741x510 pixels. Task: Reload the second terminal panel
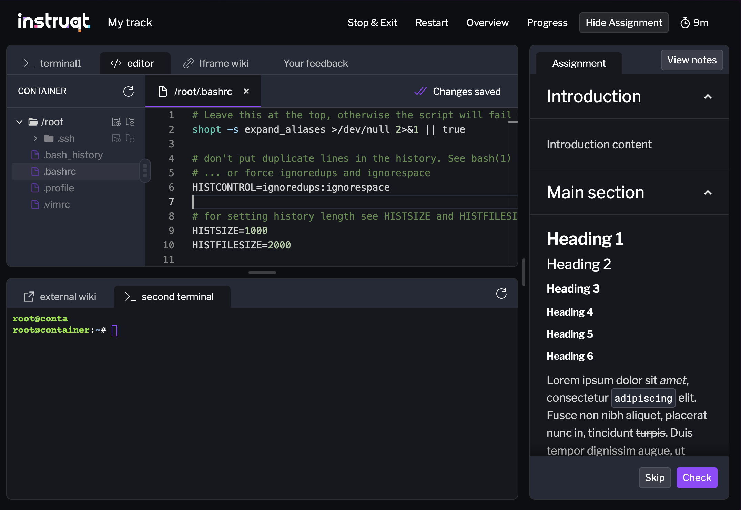click(x=501, y=294)
